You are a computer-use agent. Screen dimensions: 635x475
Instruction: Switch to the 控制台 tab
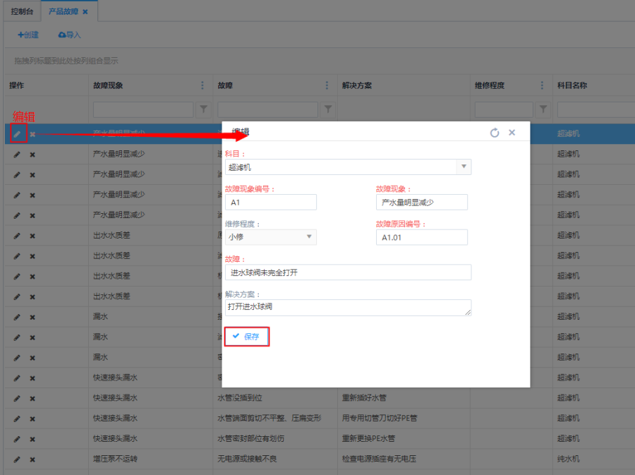(x=23, y=11)
